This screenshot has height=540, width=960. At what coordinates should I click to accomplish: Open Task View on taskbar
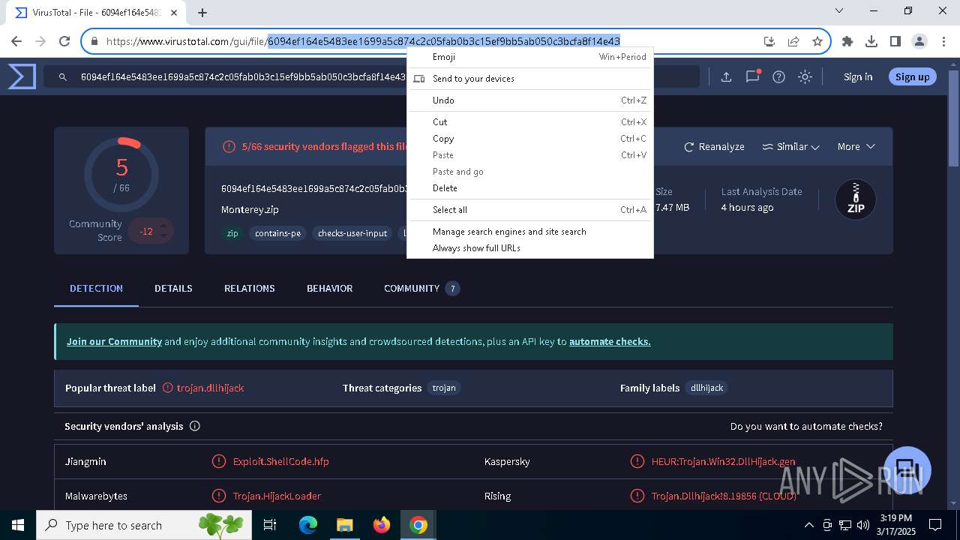point(270,525)
